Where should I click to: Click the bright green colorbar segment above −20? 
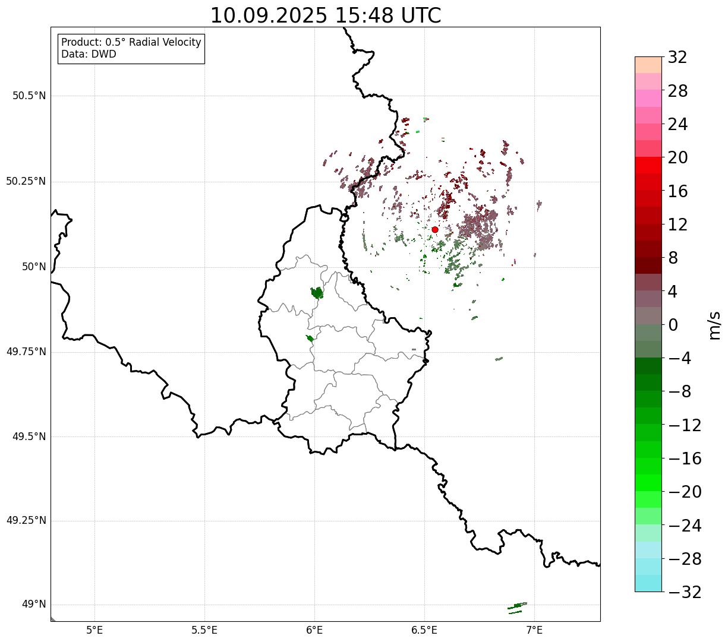[648, 483]
